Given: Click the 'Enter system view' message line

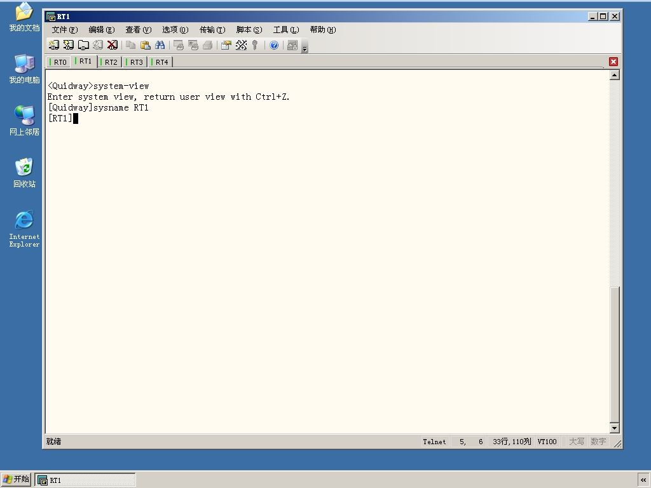Looking at the screenshot, I should [168, 97].
